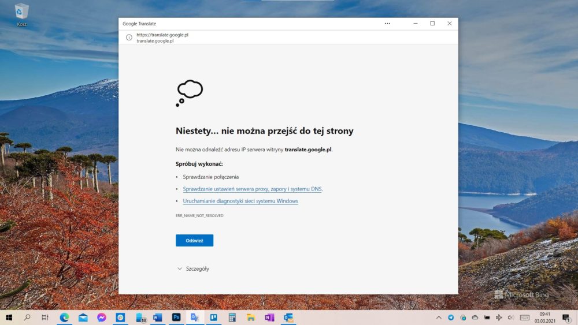This screenshot has width=578, height=325.
Task: Click the ERR_NAME_NOT_RESOLVED error code text
Action: pyautogui.click(x=199, y=216)
